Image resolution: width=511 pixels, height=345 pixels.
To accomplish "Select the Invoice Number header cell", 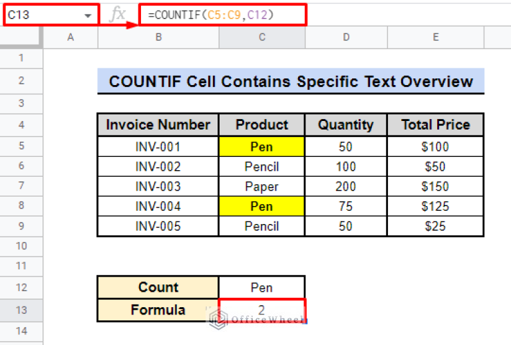I will click(158, 125).
